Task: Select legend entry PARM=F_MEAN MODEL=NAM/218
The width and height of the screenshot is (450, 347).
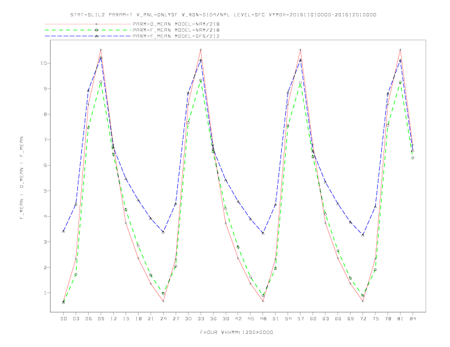Action: click(176, 30)
